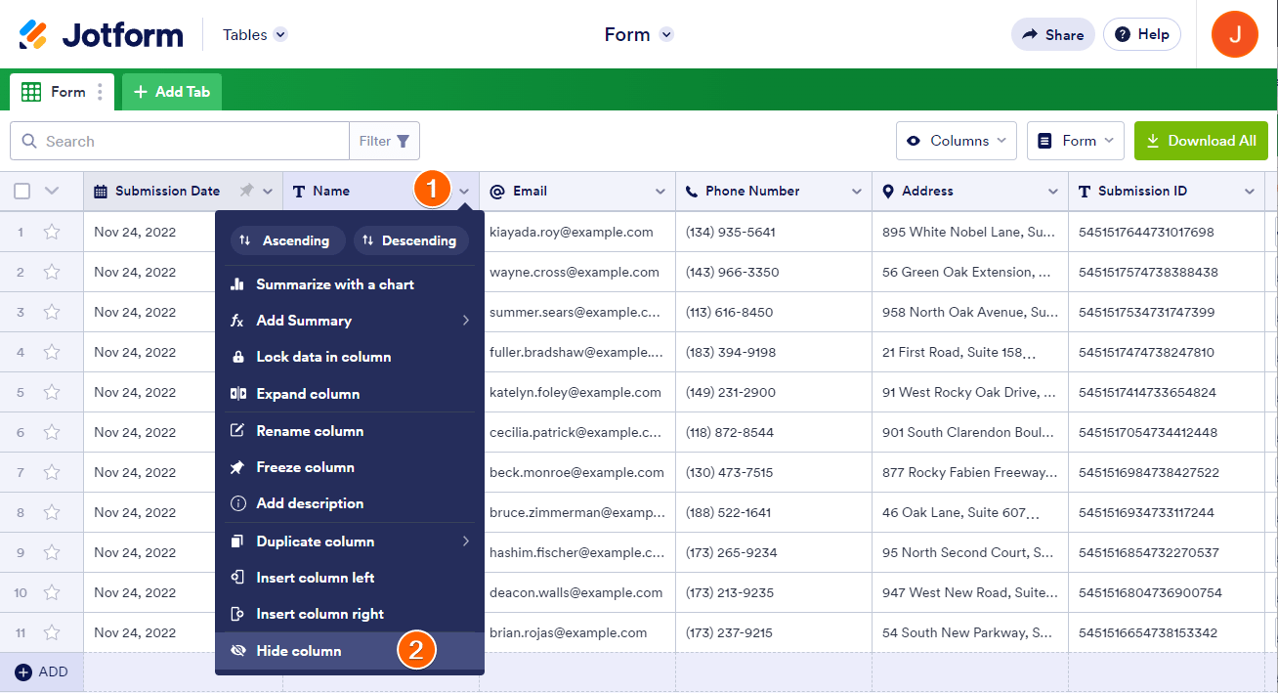The width and height of the screenshot is (1278, 693).
Task: Switch to the Form tab
Action: point(63,92)
